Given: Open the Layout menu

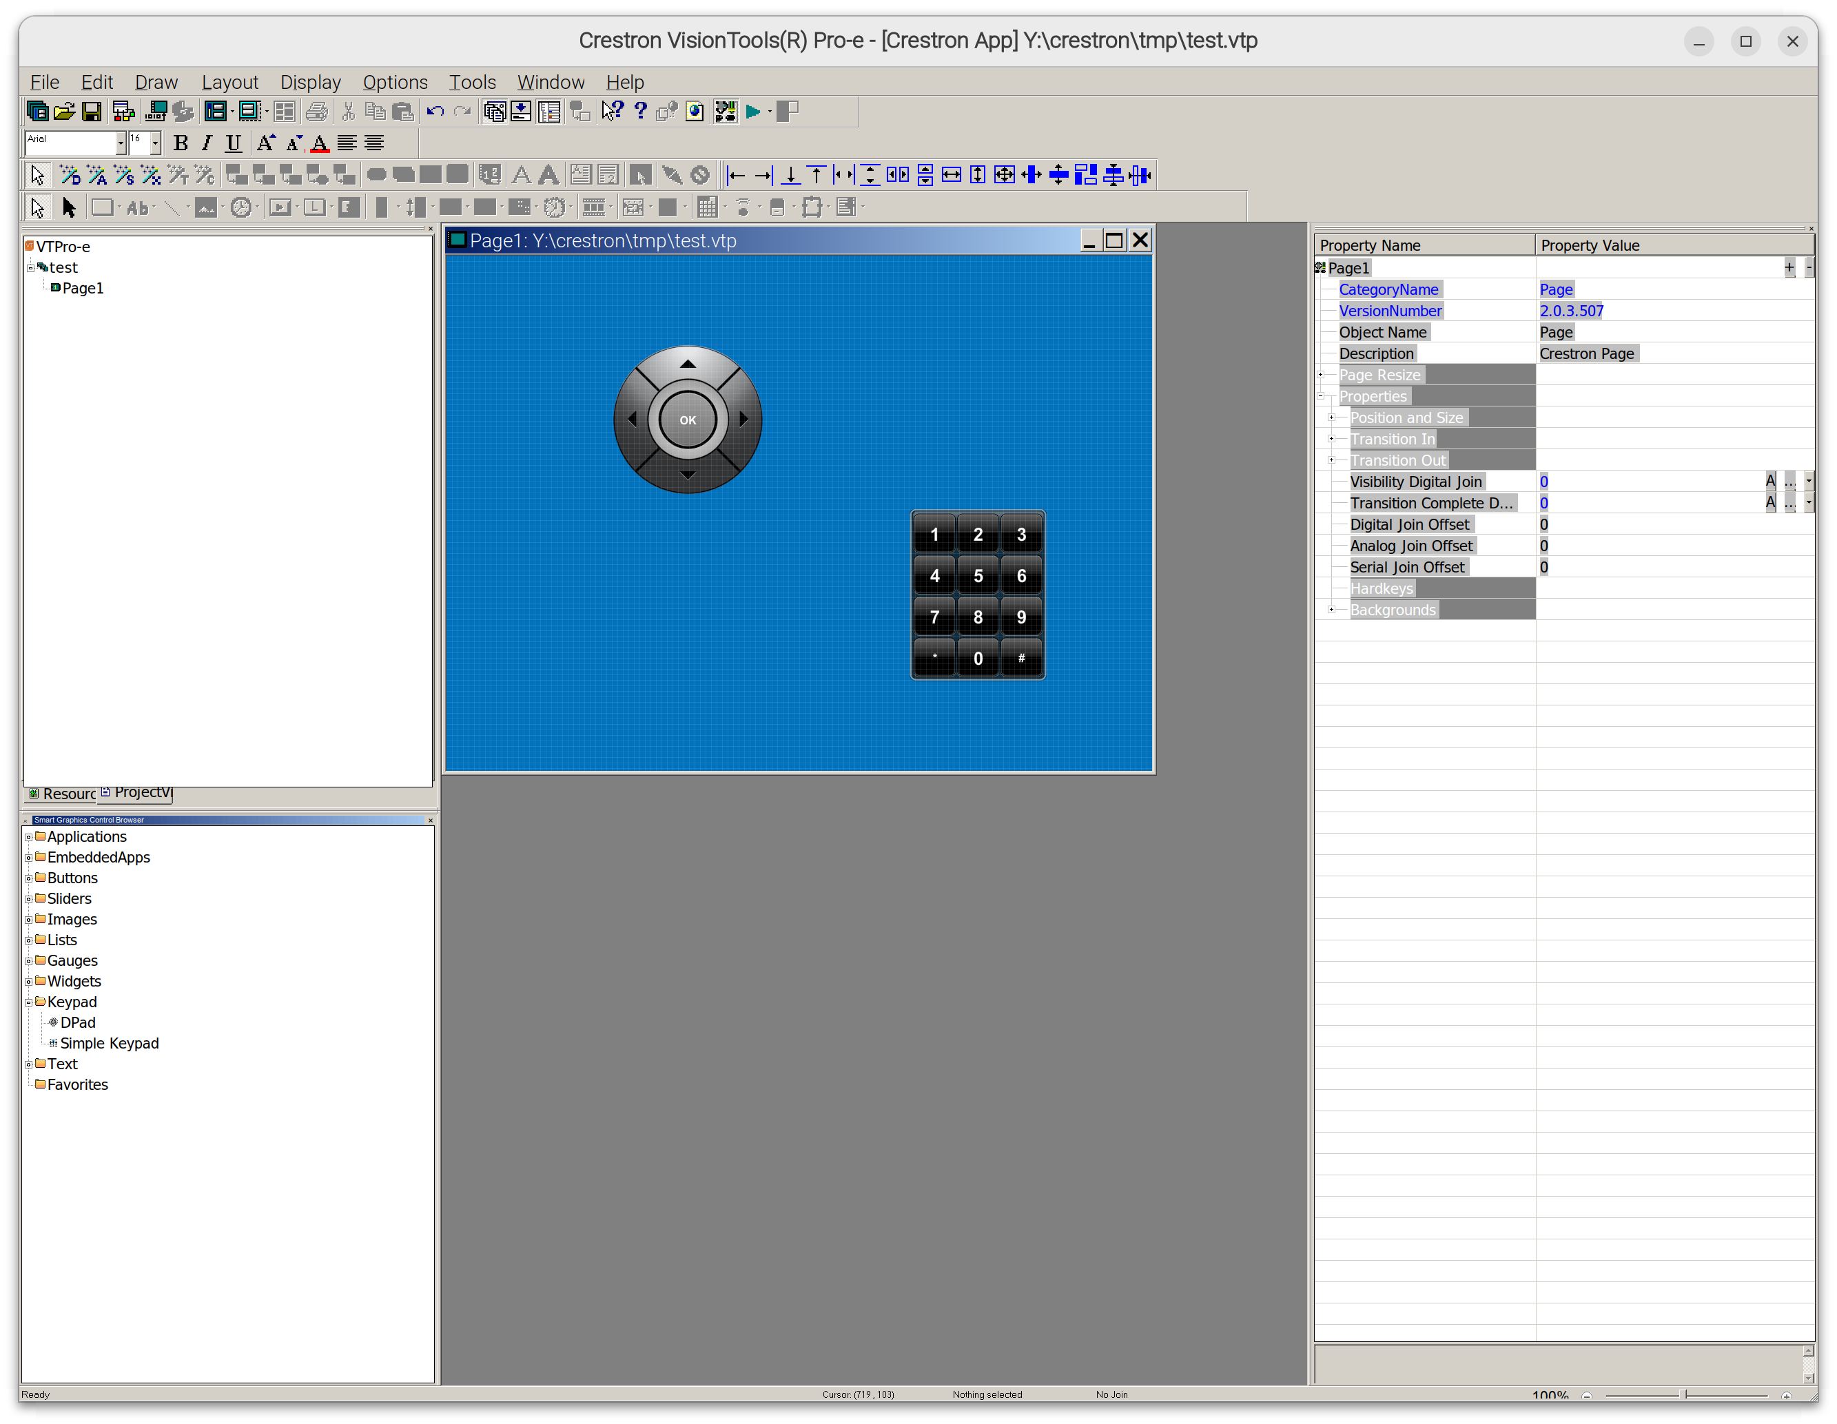Looking at the screenshot, I should pyautogui.click(x=229, y=83).
